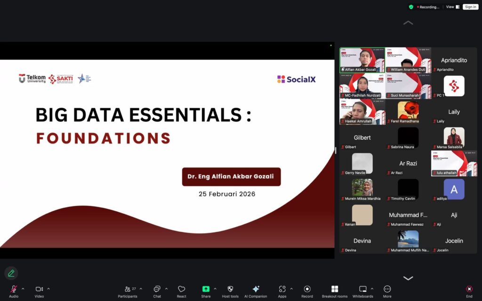
Task: Toggle camera using Video button
Action: pos(39,289)
